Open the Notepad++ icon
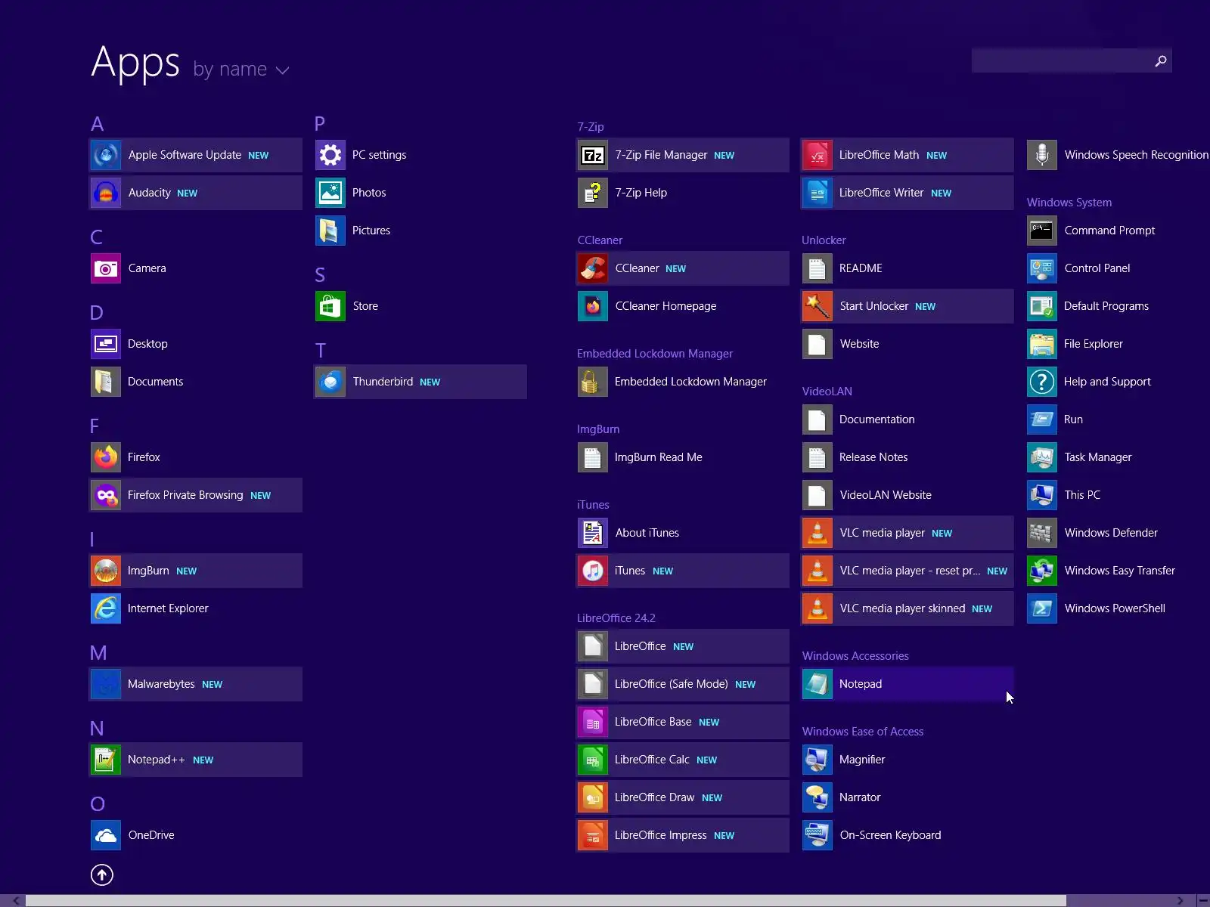Image resolution: width=1210 pixels, height=907 pixels. point(106,760)
